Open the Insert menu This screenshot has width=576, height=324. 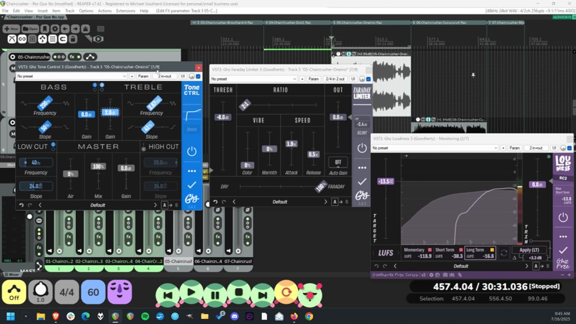[x=43, y=10]
